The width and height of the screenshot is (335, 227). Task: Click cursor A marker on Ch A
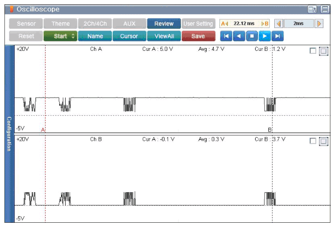[x=43, y=130]
